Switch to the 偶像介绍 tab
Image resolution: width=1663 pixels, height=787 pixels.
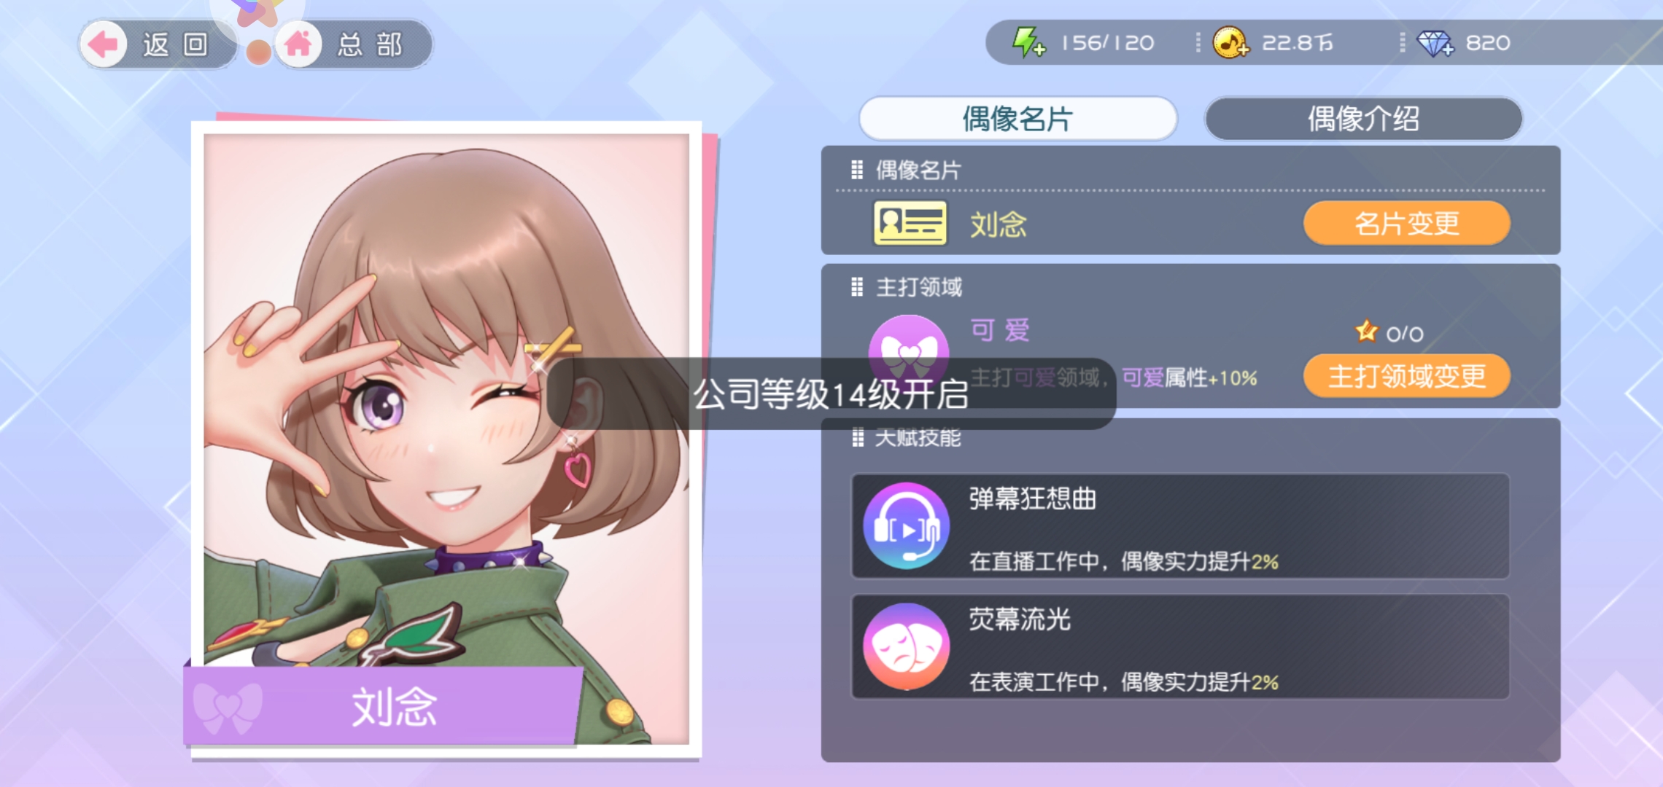click(x=1363, y=119)
